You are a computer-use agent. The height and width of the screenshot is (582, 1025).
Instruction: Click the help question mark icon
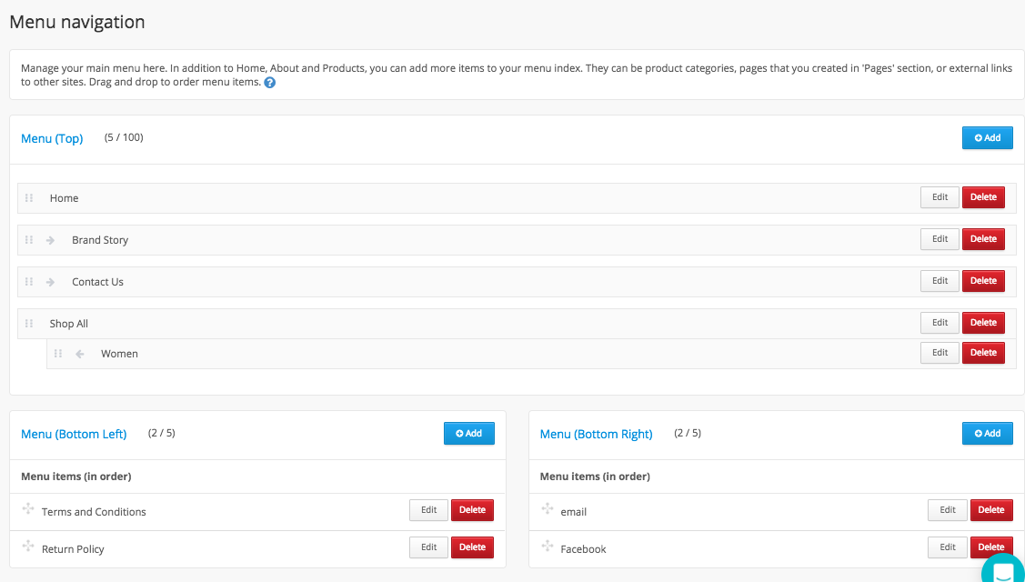270,83
